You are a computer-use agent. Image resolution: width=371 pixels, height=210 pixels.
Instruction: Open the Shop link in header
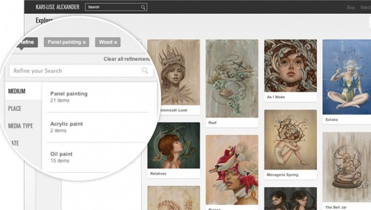click(x=351, y=7)
